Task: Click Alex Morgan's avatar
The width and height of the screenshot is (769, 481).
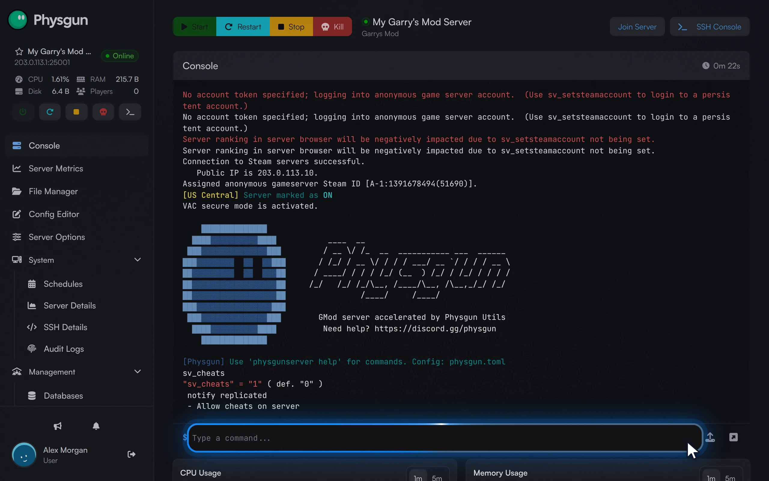Action: click(24, 455)
